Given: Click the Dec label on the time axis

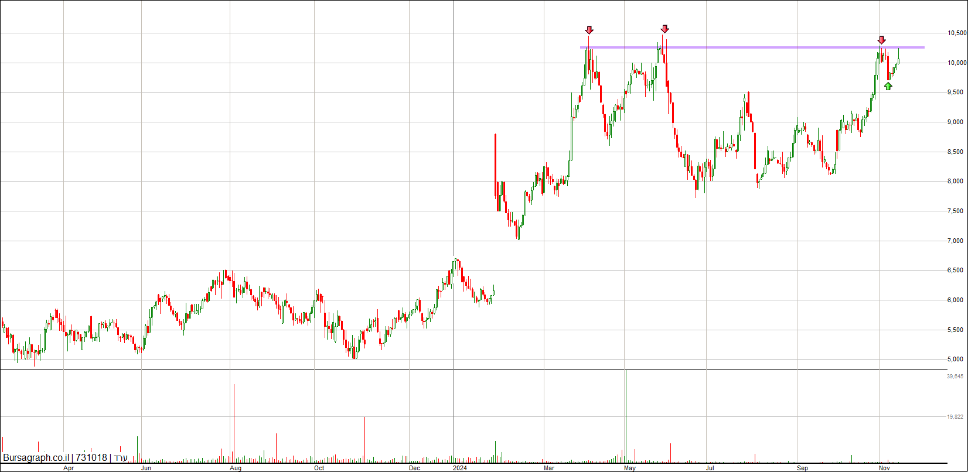Looking at the screenshot, I should tap(414, 468).
